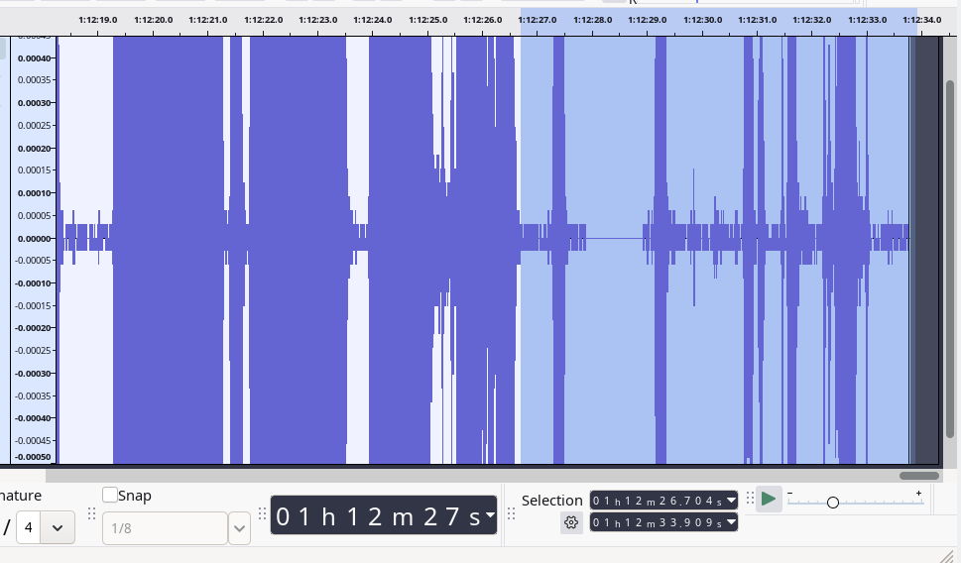Open selection end time format arrow
Screen dimensions: 961x563
tap(732, 522)
